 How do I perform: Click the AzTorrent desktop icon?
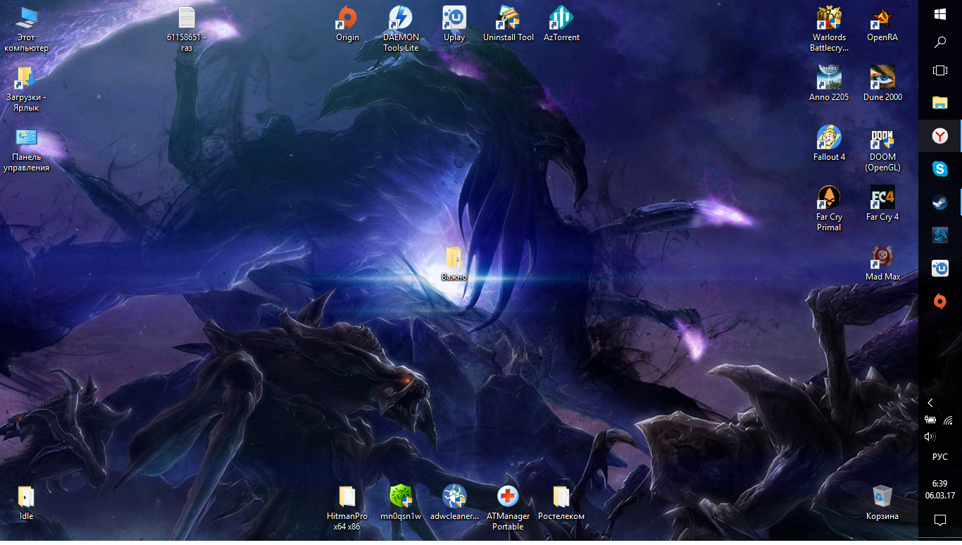(561, 24)
